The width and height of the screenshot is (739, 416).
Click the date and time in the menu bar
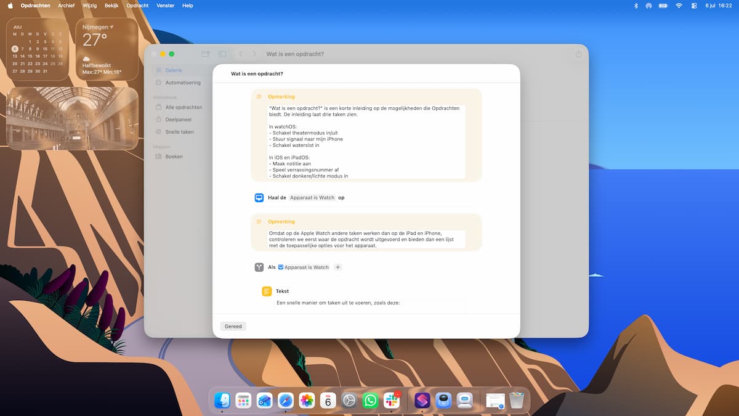pyautogui.click(x=719, y=6)
